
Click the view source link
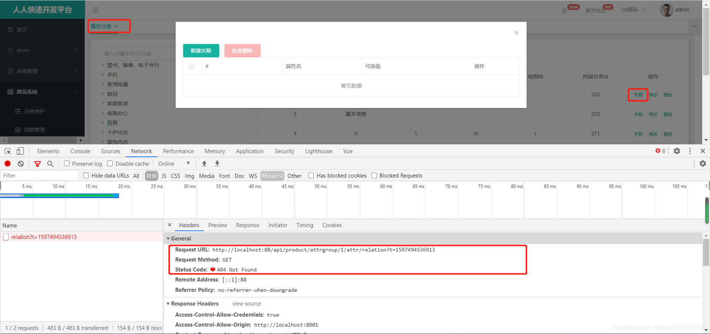[246, 304]
